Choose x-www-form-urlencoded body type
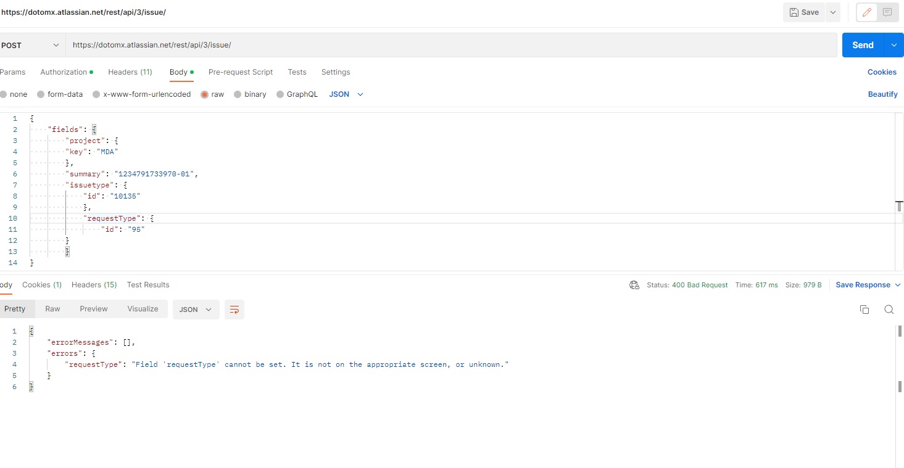This screenshot has height=468, width=904. 141,94
